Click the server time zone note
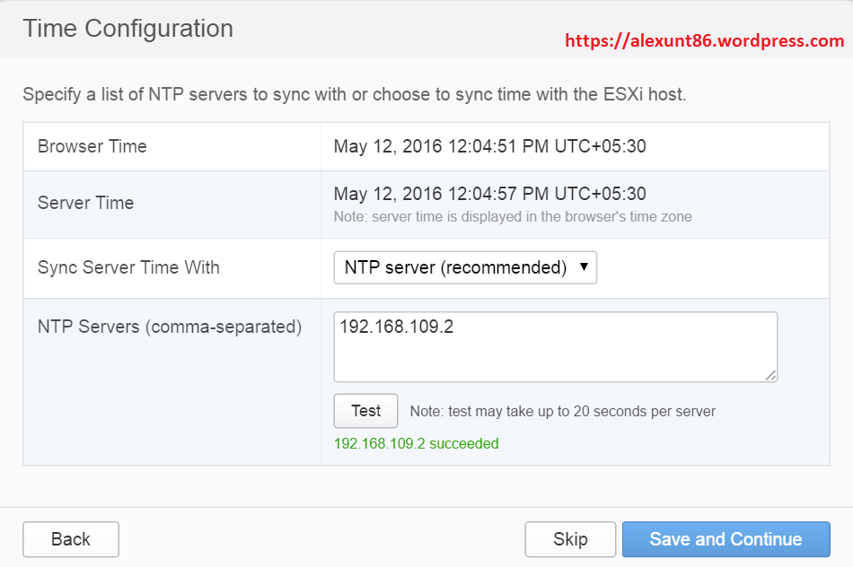This screenshot has height=567, width=853. tap(513, 216)
